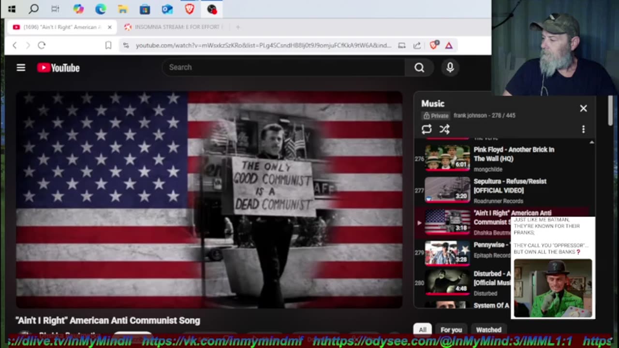Share this page via address bar icon
This screenshot has height=348, width=619.
coord(417,45)
